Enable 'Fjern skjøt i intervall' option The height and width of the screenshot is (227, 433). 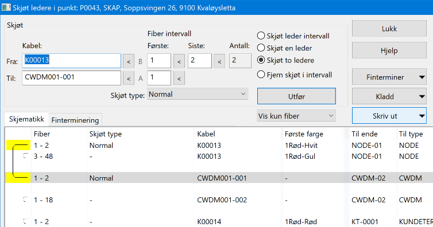(x=261, y=75)
